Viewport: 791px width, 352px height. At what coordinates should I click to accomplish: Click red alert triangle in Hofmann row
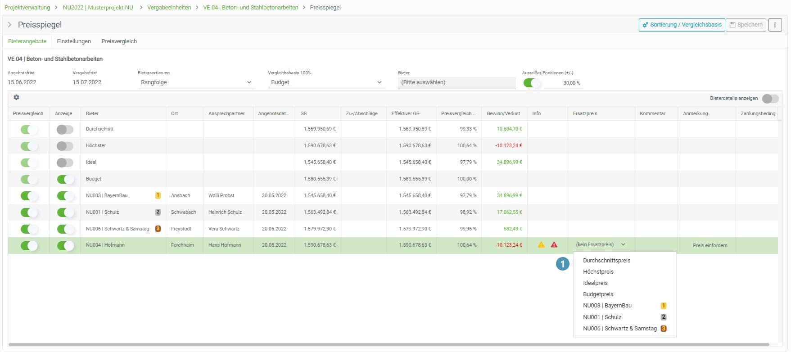[554, 245]
